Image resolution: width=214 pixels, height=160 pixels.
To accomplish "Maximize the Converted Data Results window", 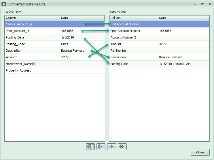I will point(202,4).
